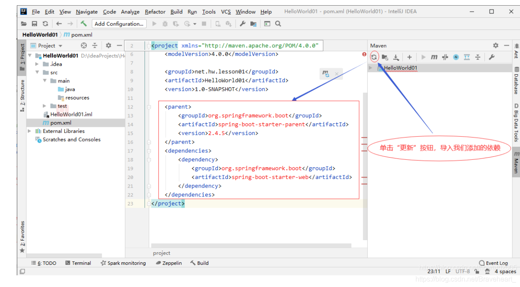
Task: Open the Build tool window button
Action: click(x=199, y=263)
